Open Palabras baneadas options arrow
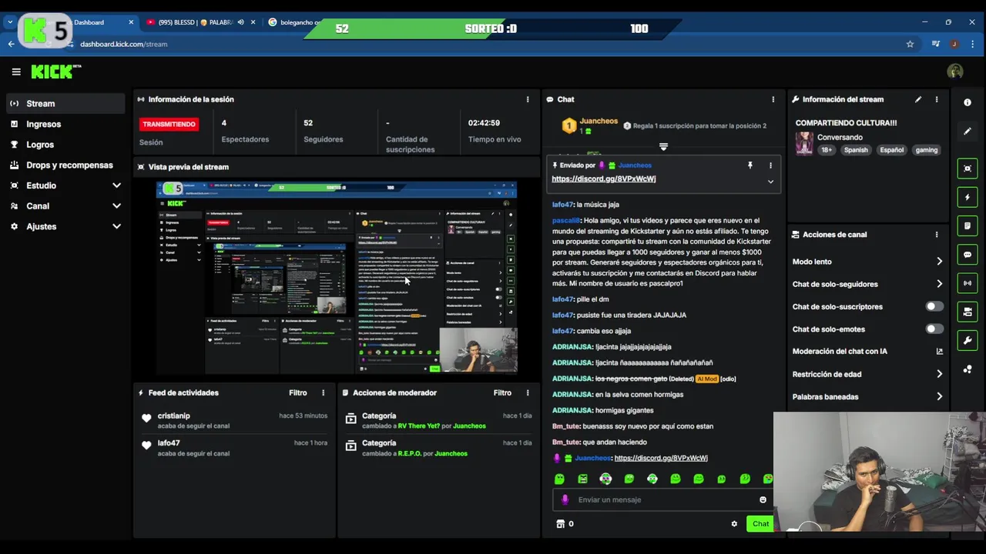This screenshot has width=986, height=554. [939, 396]
